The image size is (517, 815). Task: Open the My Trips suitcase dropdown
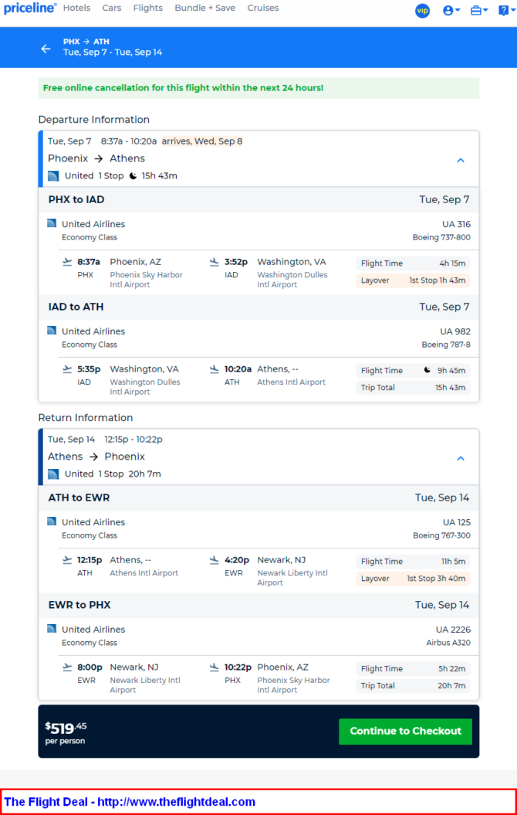click(479, 10)
